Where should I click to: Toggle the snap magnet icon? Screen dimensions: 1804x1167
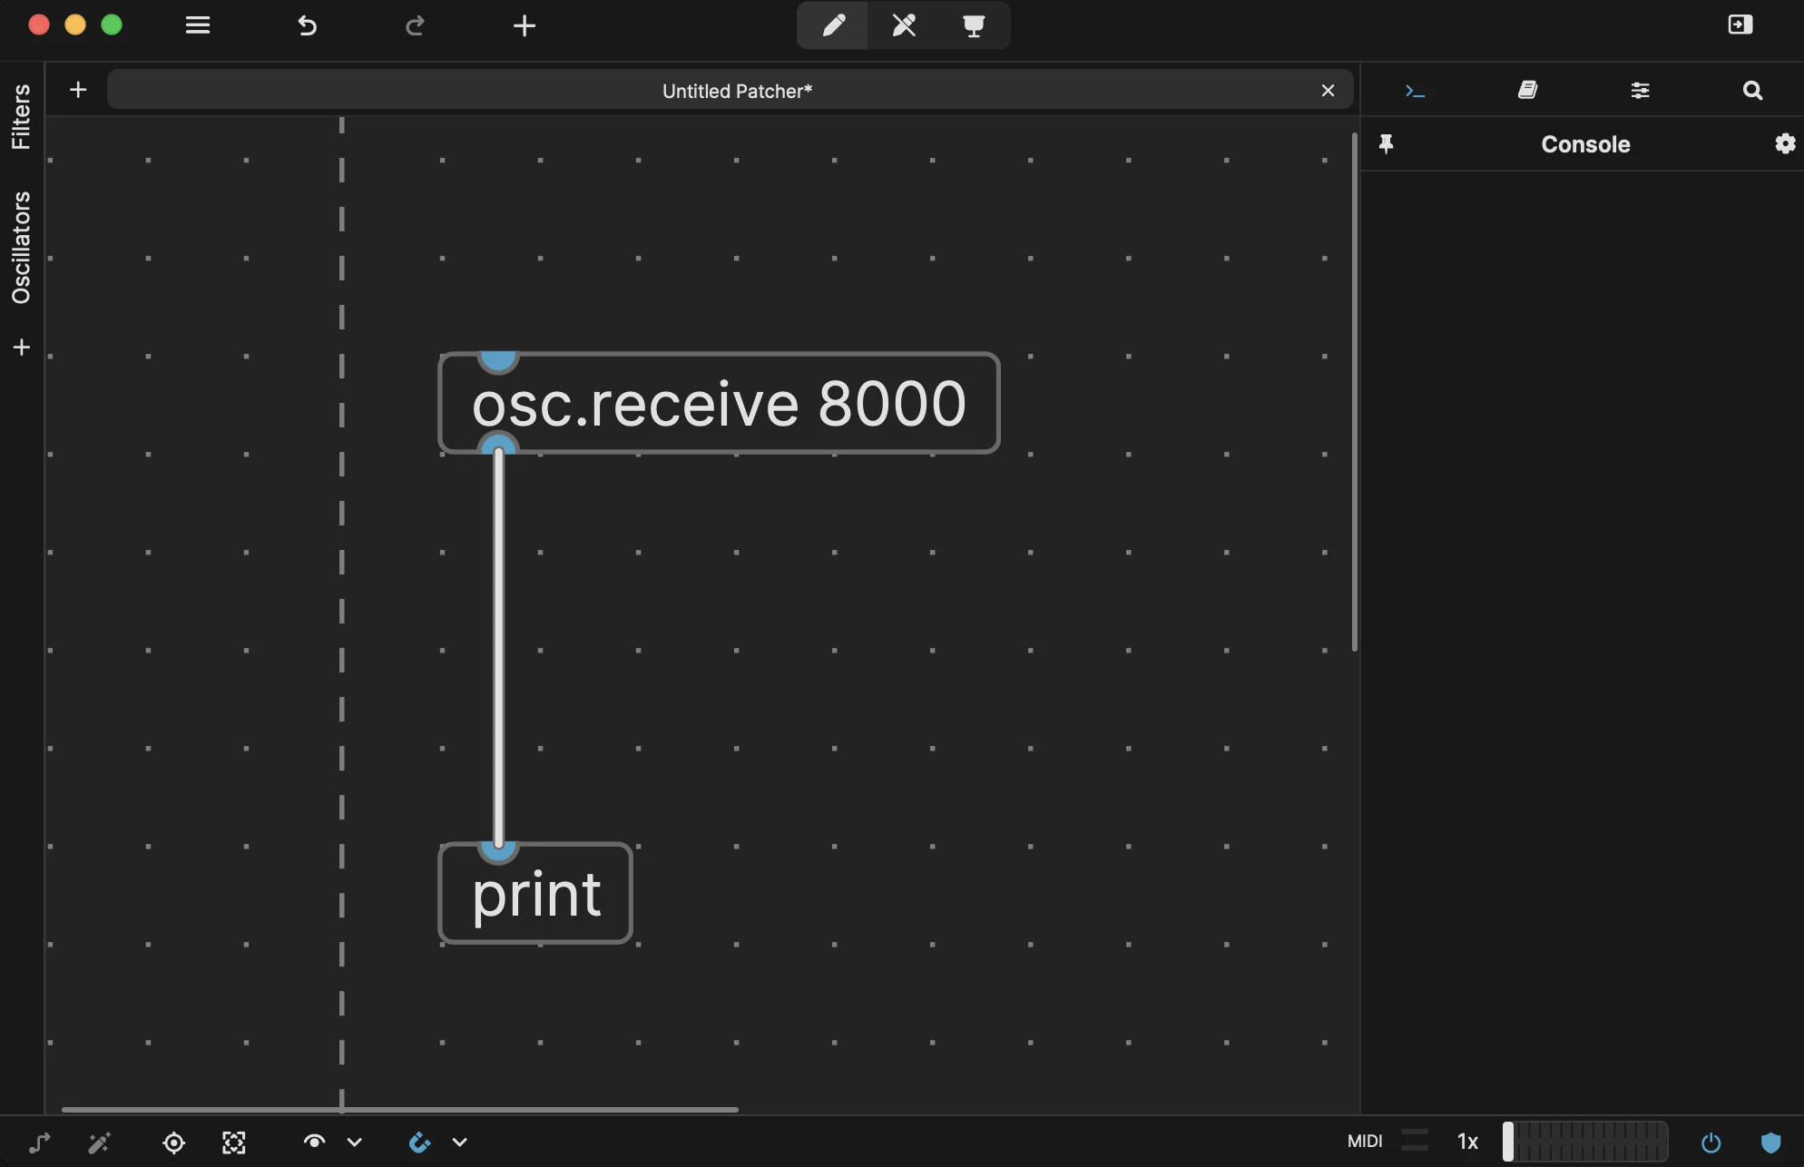[x=419, y=1142]
